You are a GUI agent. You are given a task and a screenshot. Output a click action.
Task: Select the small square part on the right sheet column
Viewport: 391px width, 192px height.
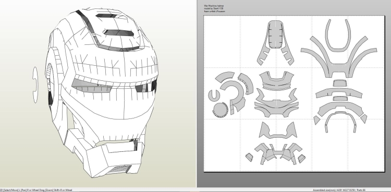coord(339,83)
